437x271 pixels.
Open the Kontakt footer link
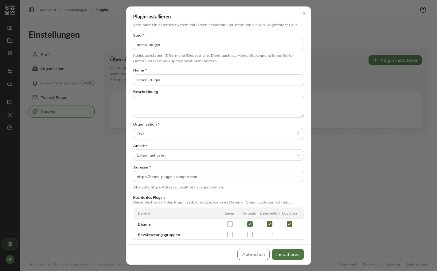click(x=370, y=264)
